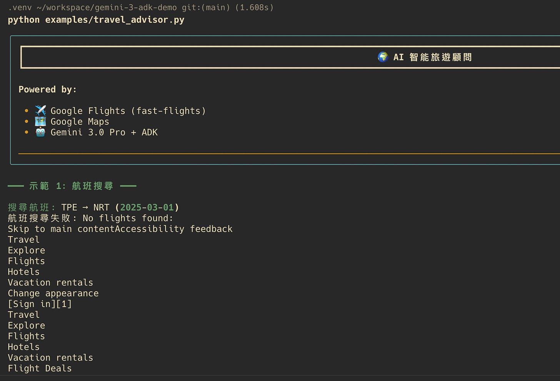
Task: Select the airport code "TPE"
Action: pyautogui.click(x=69, y=207)
